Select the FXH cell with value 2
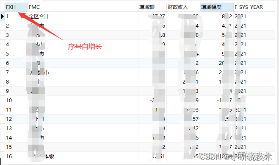Image resolution: width=279 pixels, height=165 pixels. 16,25
